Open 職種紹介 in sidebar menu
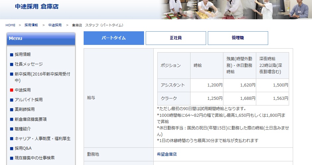312x165 pixels. (23, 129)
